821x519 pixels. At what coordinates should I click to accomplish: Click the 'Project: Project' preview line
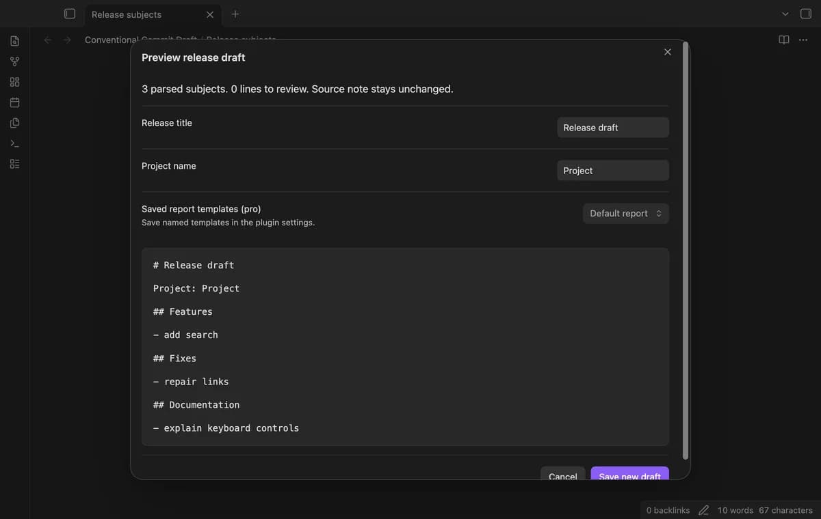(x=196, y=288)
